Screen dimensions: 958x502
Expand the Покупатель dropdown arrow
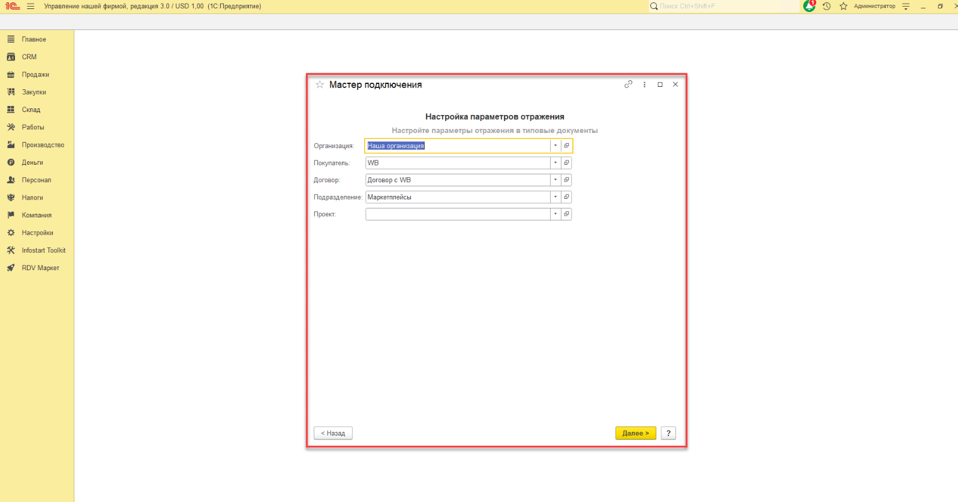pos(555,163)
